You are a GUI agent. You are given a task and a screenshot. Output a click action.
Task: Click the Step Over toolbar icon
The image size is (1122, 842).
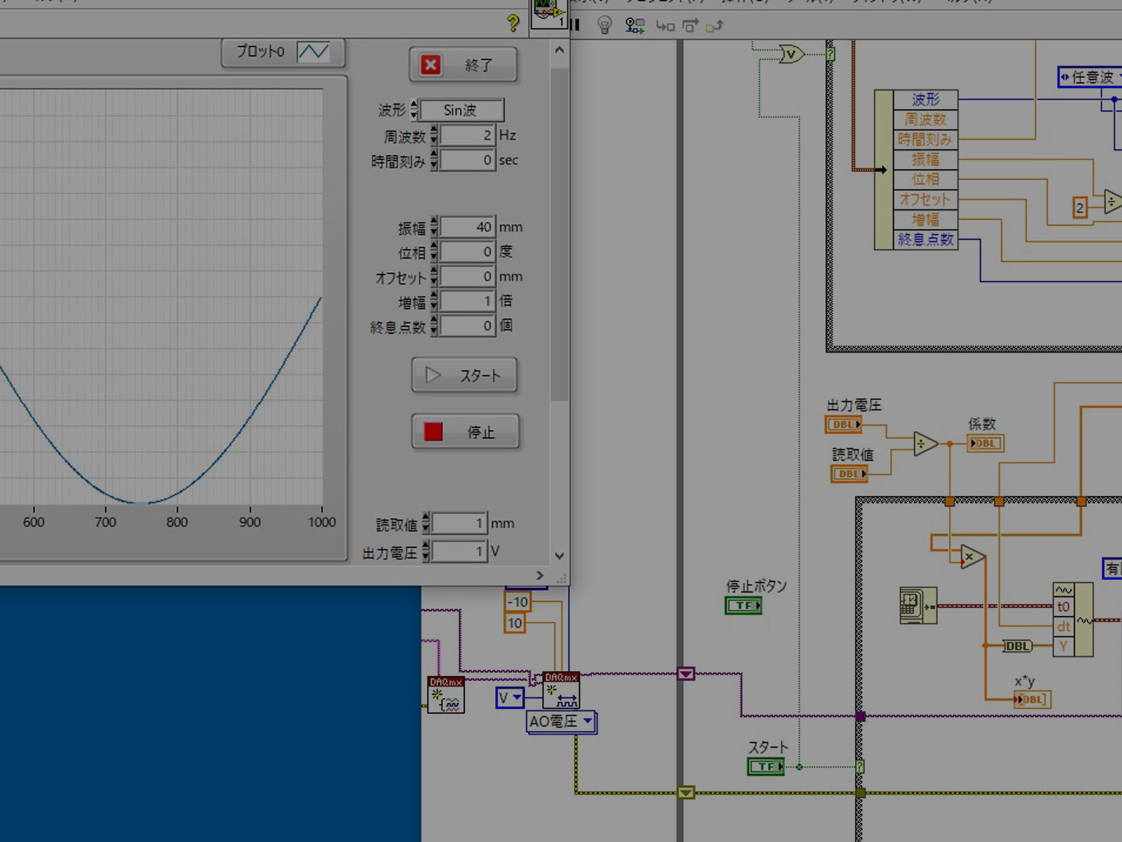pyautogui.click(x=690, y=26)
